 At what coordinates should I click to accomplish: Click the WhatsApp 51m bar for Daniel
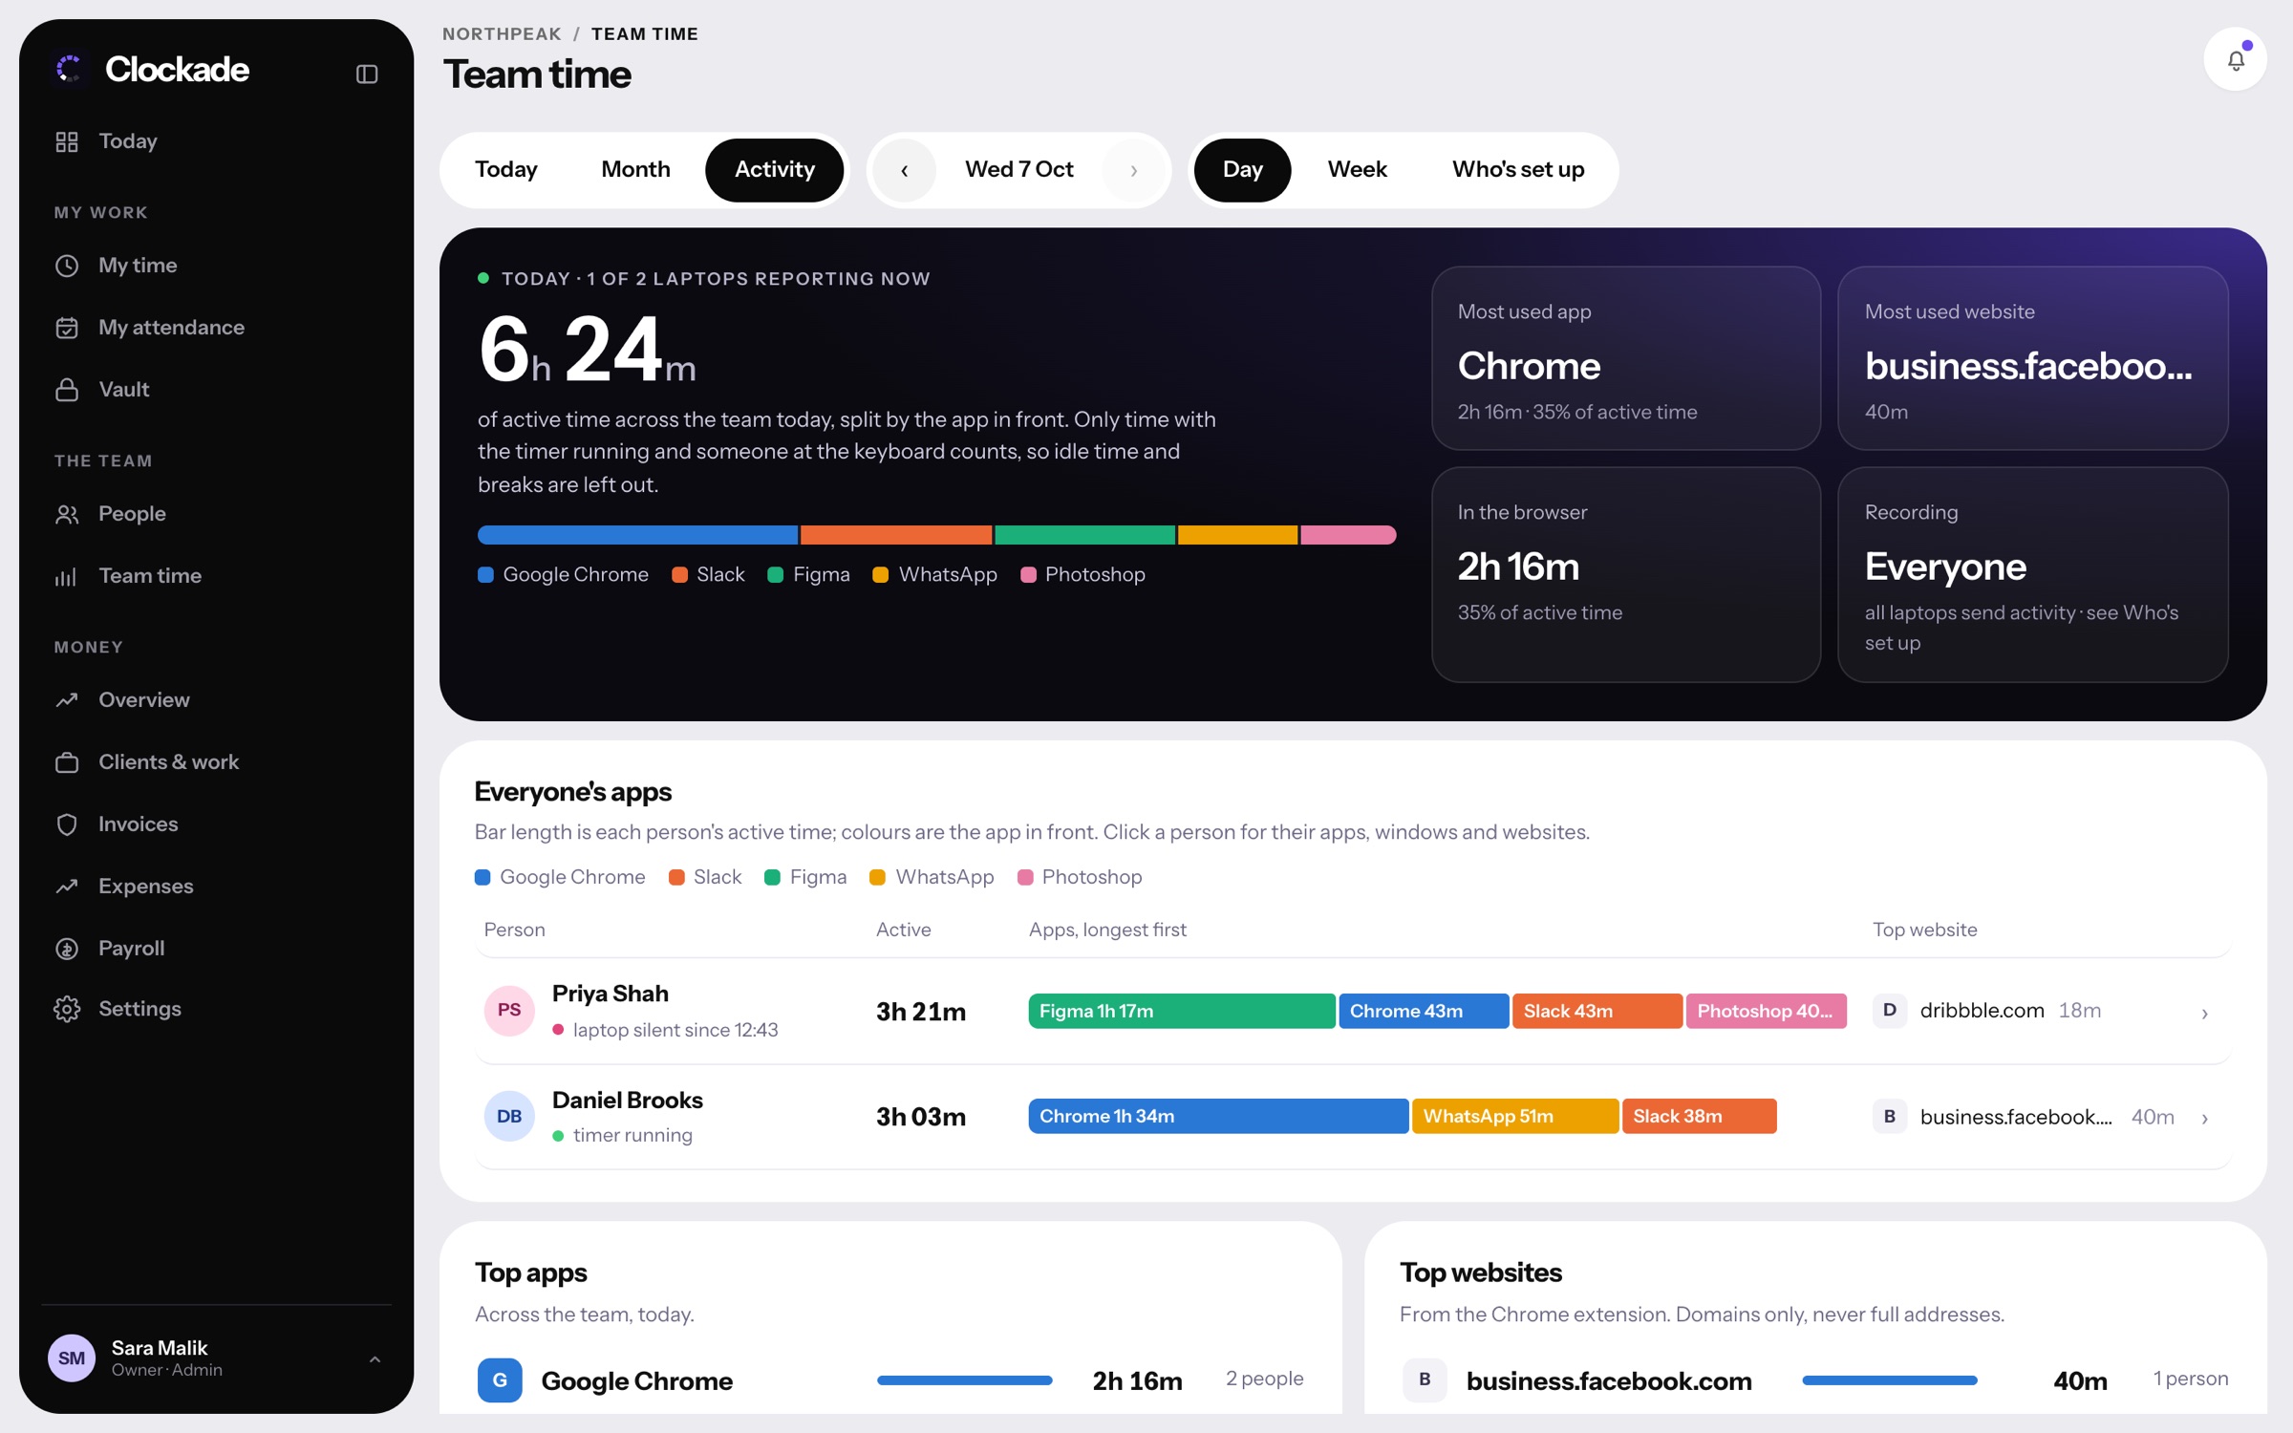click(1515, 1116)
